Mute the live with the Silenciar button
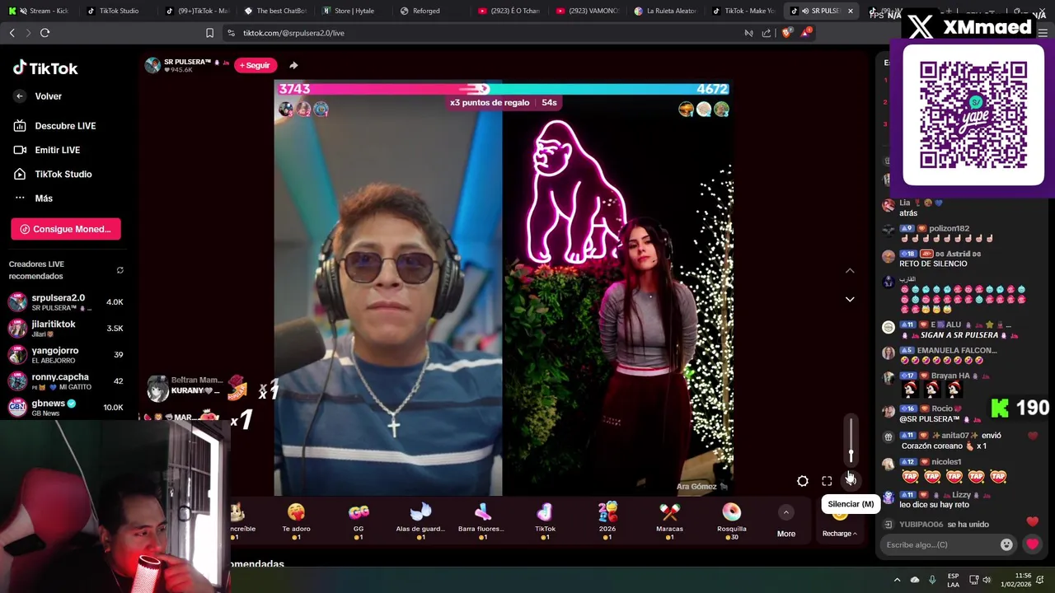 (x=851, y=481)
